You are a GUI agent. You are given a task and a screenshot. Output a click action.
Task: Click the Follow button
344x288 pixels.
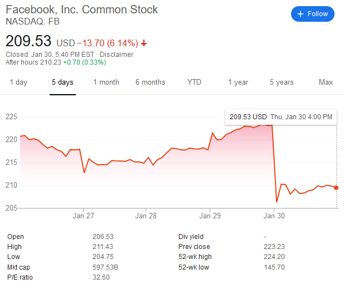pos(313,14)
